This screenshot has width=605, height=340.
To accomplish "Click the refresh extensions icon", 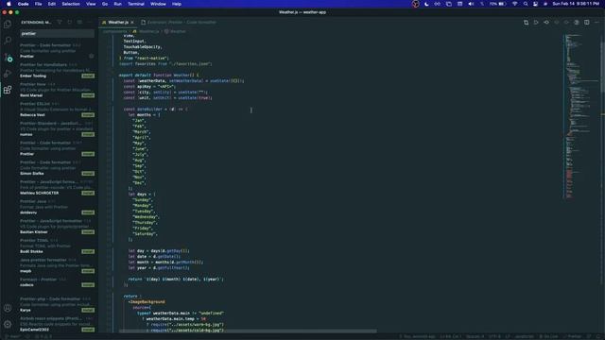I will (x=69, y=23).
